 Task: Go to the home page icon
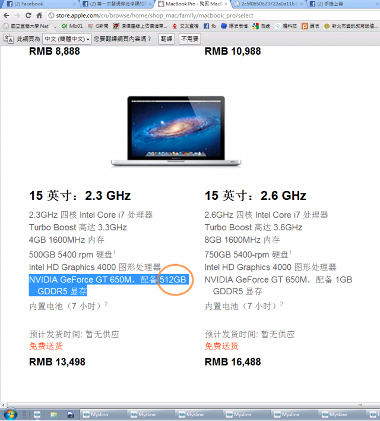point(39,15)
